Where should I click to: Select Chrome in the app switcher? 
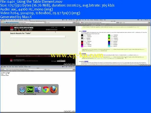[46, 89]
